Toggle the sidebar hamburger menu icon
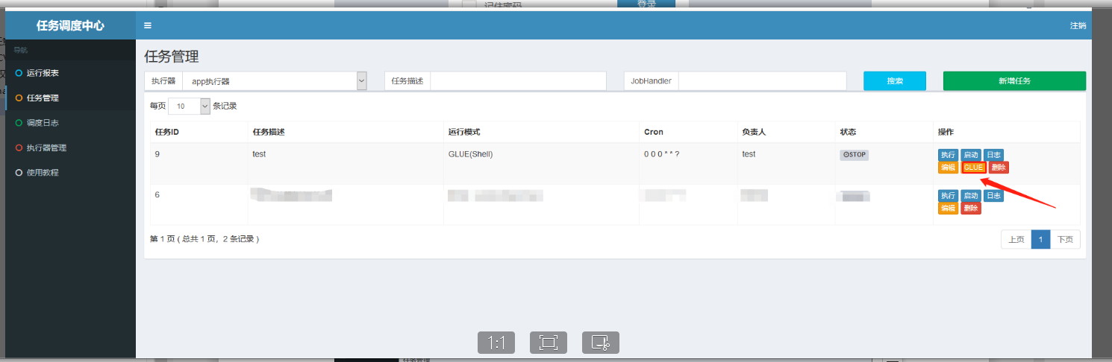This screenshot has width=1112, height=362. [148, 25]
